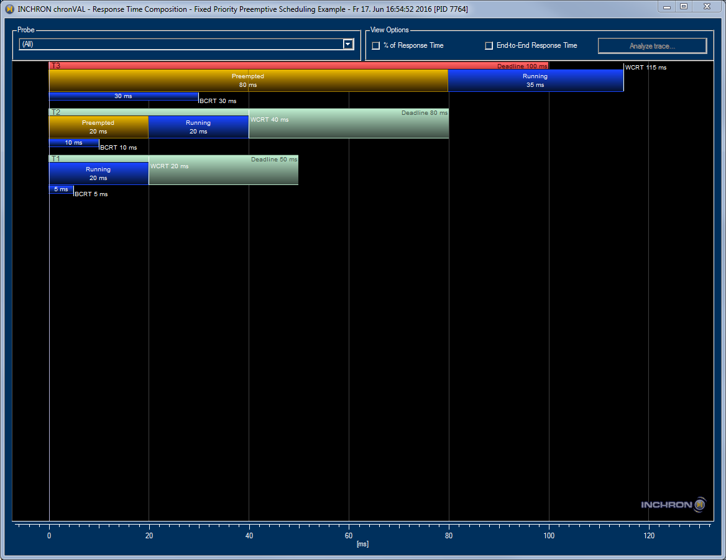This screenshot has width=726, height=560.
Task: Select T3 Preempted 80 ms bar
Action: (x=248, y=81)
